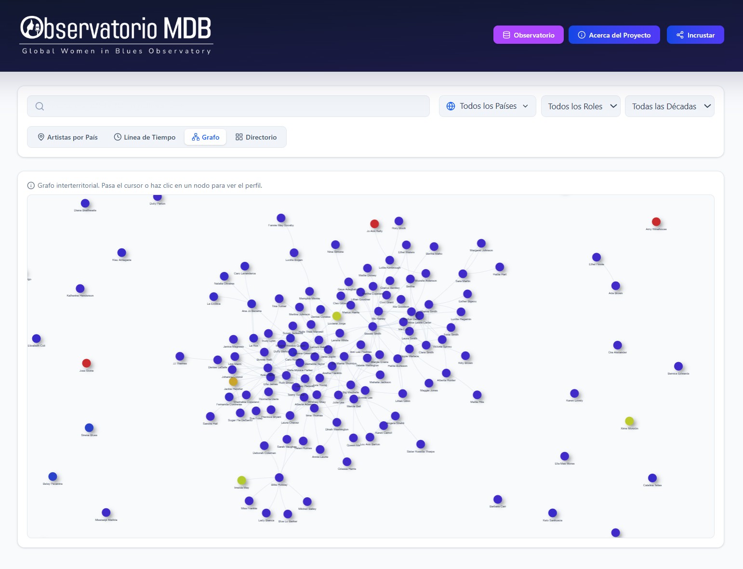Switch to Artistas por País tab
The width and height of the screenshot is (743, 569).
tap(68, 137)
